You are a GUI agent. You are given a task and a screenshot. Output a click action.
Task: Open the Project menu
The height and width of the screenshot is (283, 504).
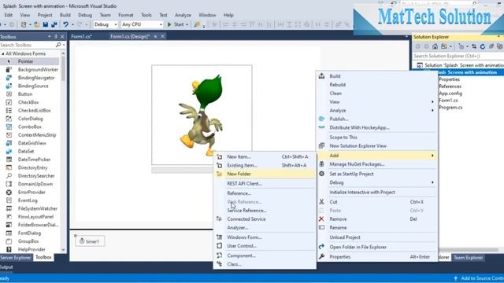(x=45, y=15)
